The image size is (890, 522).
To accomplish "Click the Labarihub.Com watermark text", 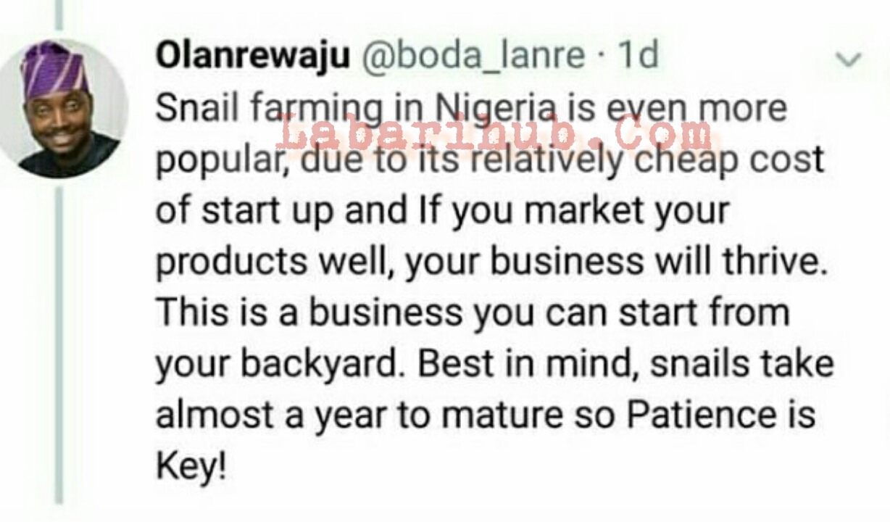I will pyautogui.click(x=493, y=136).
